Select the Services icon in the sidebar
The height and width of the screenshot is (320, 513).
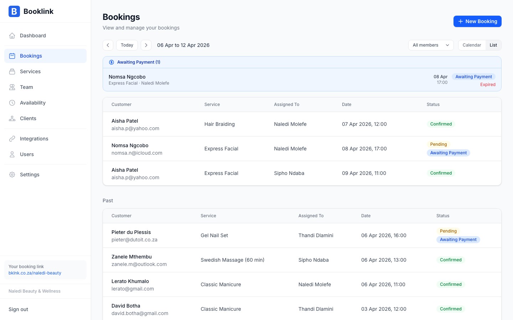(x=12, y=71)
